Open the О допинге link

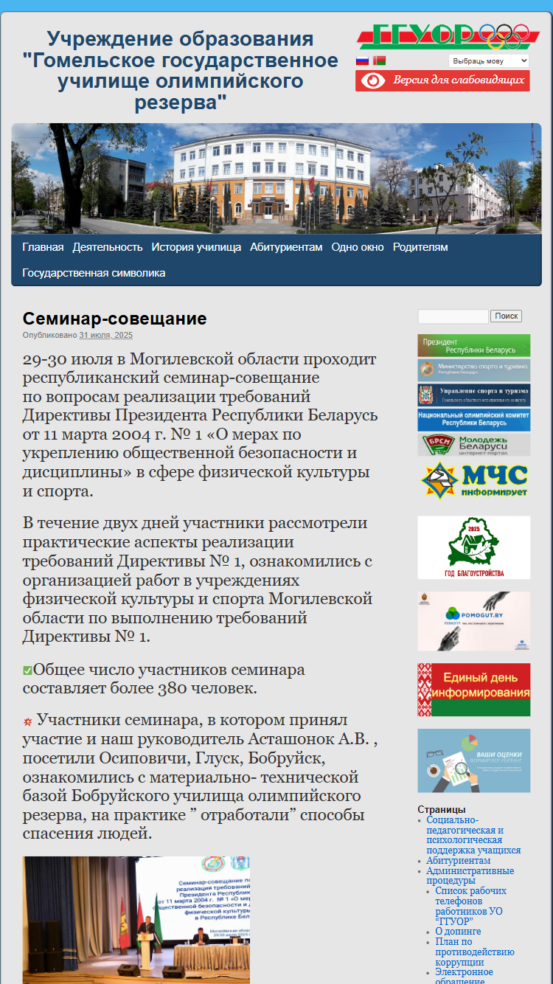tap(458, 932)
